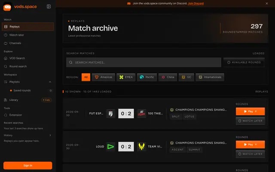The width and height of the screenshot is (275, 172).
Task: Click the Match archive heading
Action: tap(93, 28)
